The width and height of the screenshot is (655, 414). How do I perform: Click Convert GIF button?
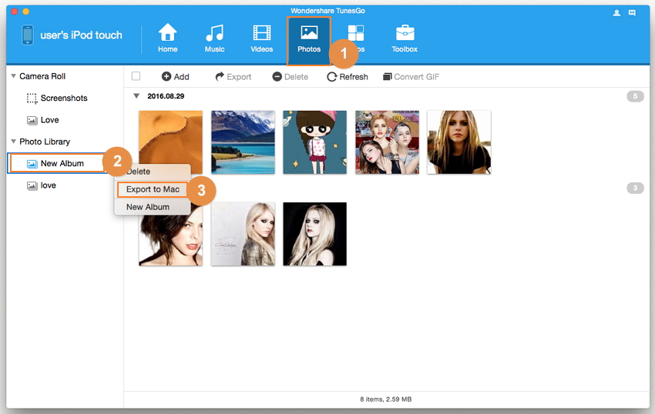(411, 77)
